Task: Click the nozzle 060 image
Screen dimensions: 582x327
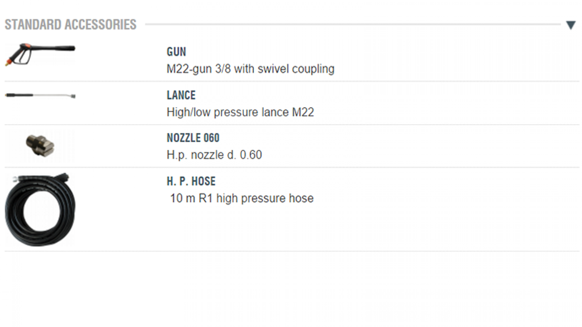Action: 40,146
